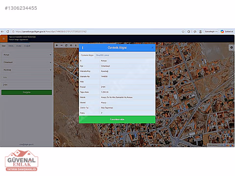The height and width of the screenshot is (176, 235).
Task: Click the Favorilere ekle button
Action: [117, 119]
